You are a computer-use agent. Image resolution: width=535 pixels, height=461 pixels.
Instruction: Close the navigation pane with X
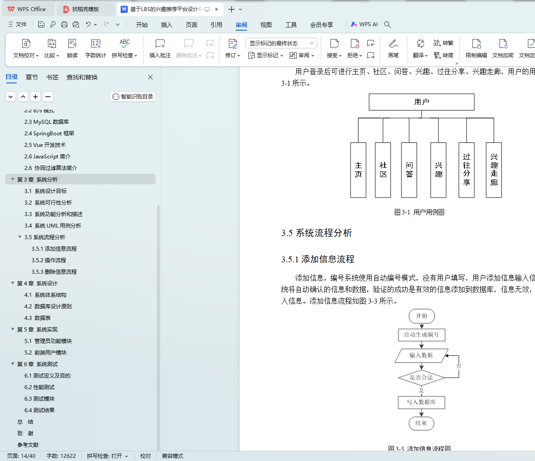point(150,77)
